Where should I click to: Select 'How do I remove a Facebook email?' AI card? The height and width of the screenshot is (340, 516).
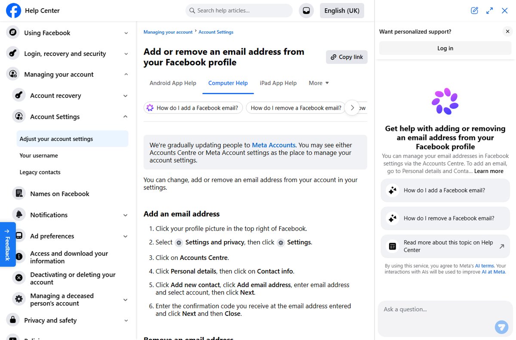(445, 218)
